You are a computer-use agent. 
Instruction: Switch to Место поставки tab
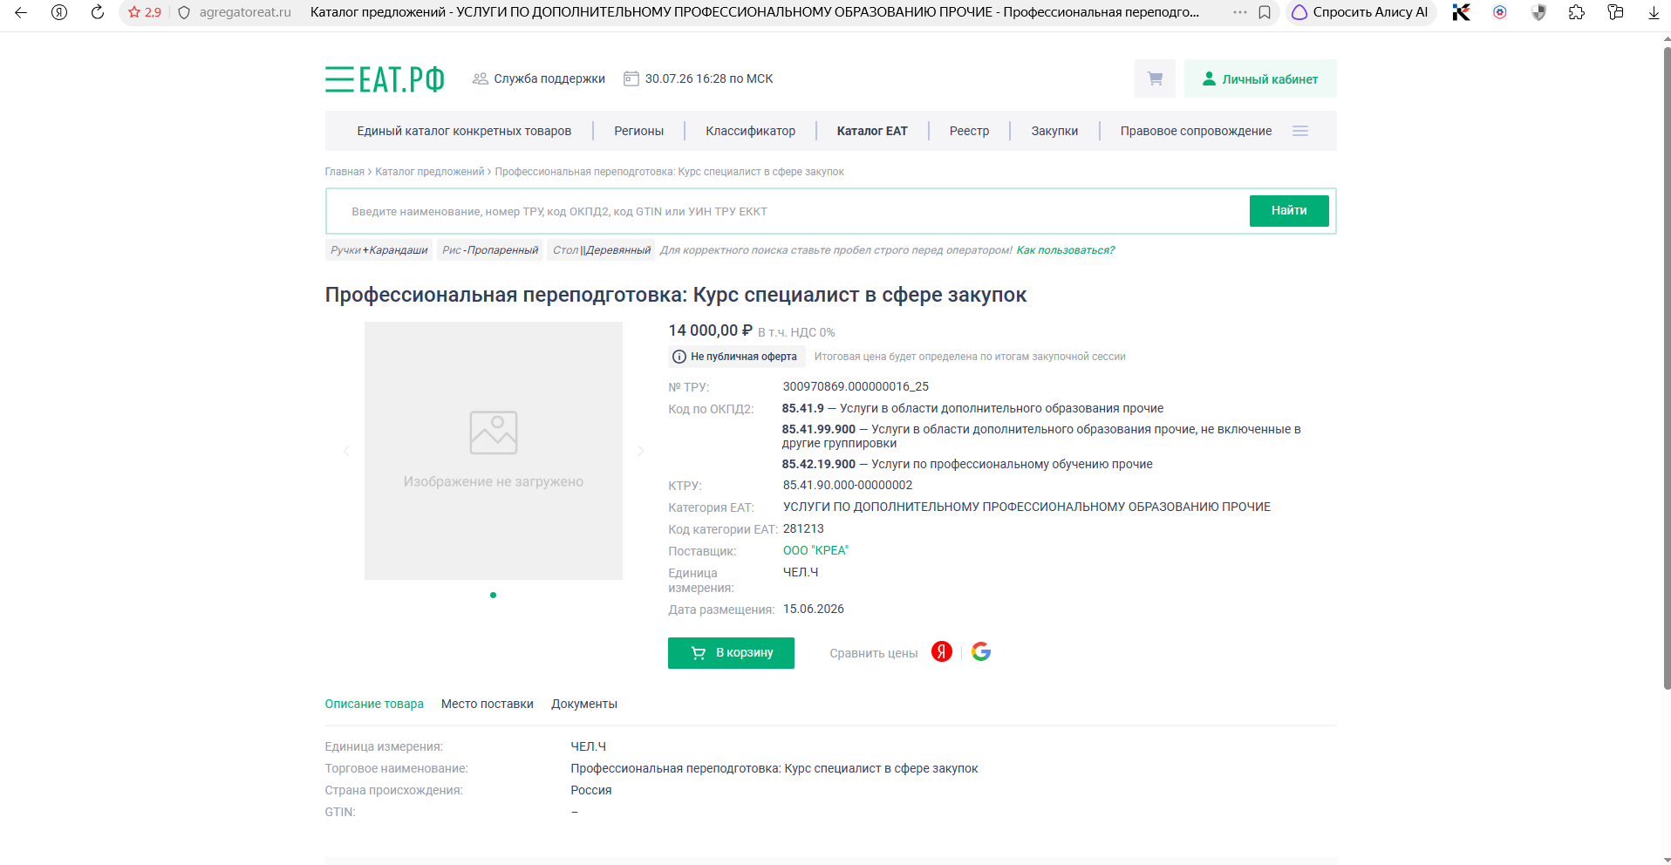coord(488,704)
